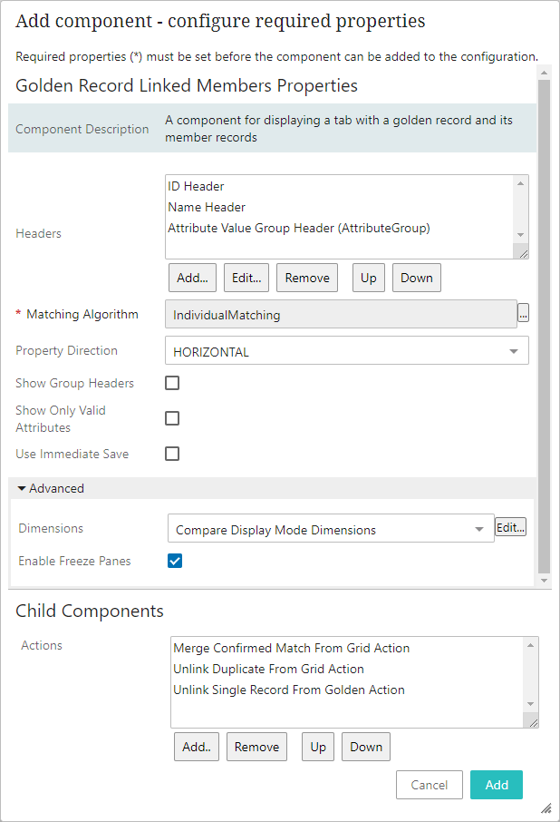Image resolution: width=560 pixels, height=822 pixels.
Task: Tick the Use Immediate Save checkbox
Action: coord(172,454)
